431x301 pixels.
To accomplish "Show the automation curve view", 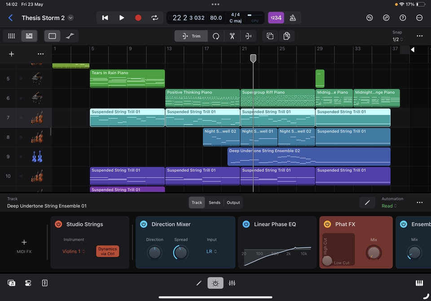I will coord(70,36).
